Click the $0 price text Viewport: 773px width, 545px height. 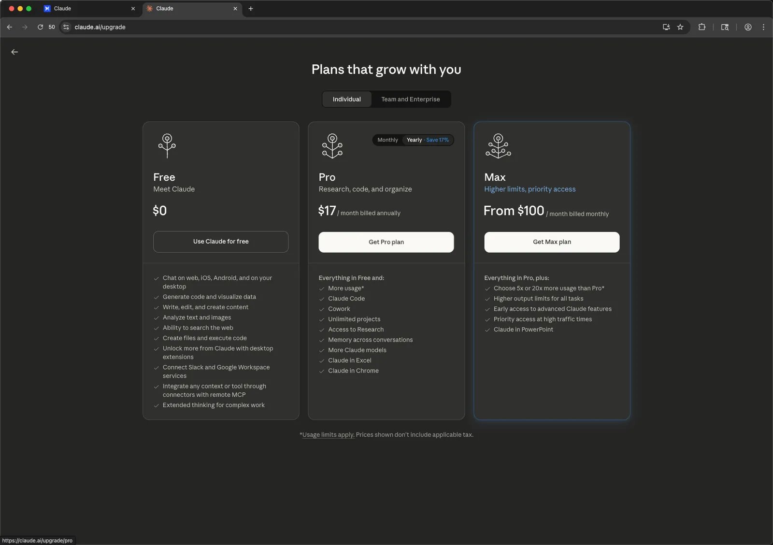pyautogui.click(x=159, y=211)
